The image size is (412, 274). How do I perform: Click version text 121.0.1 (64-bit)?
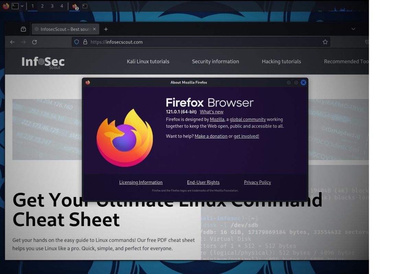(181, 112)
